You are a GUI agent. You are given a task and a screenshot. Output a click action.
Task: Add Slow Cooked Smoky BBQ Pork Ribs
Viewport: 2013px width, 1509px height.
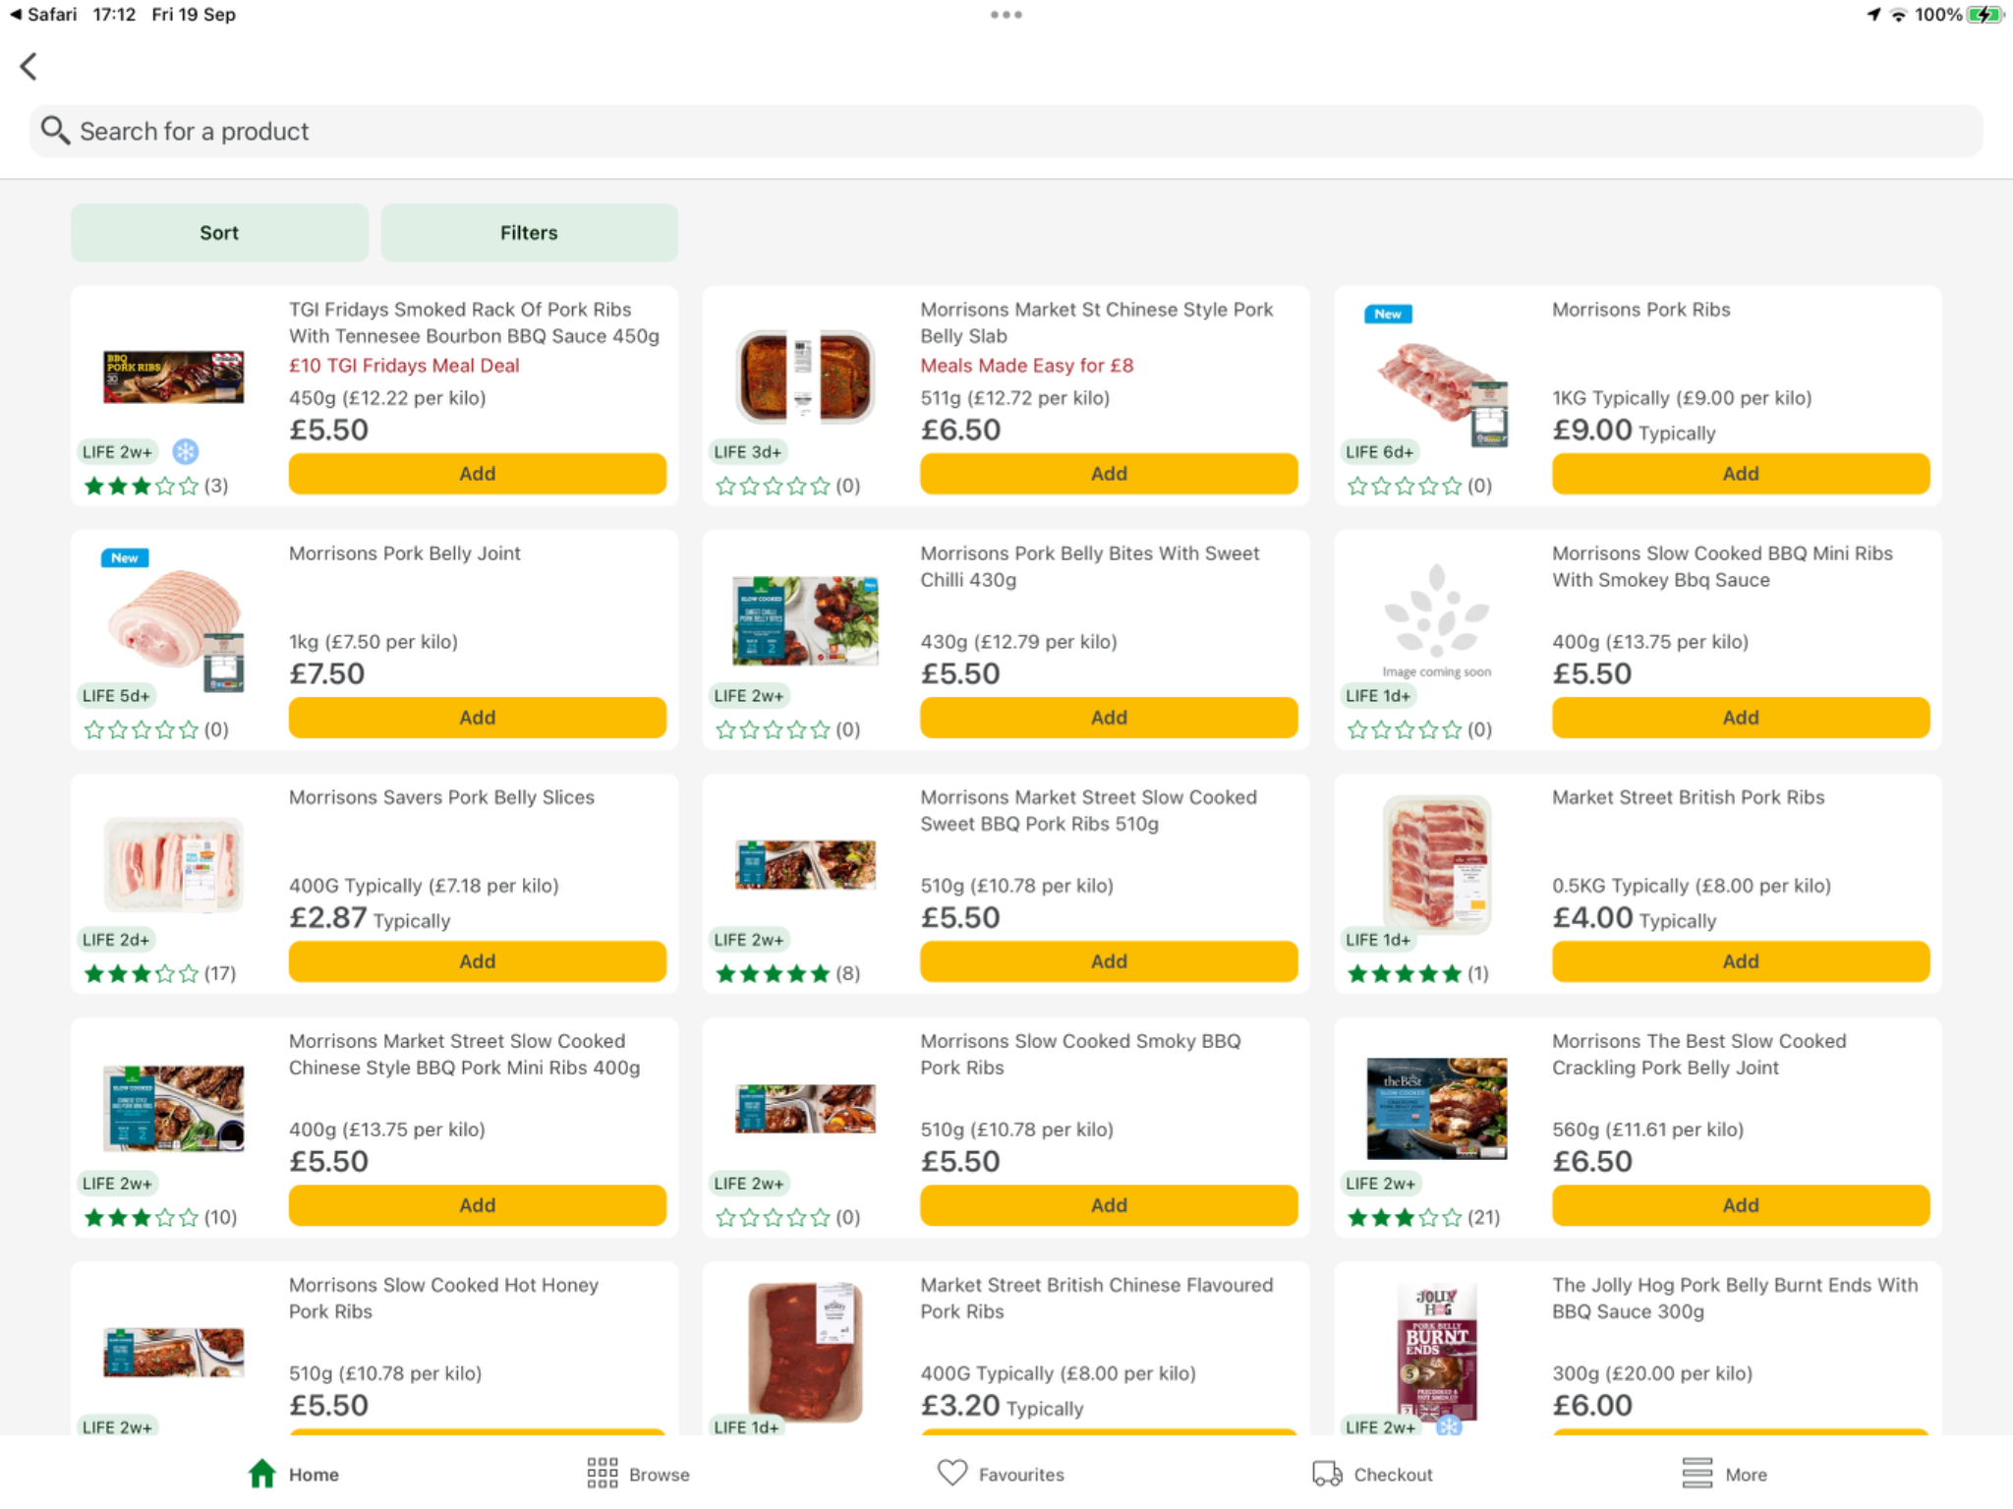1109,1205
